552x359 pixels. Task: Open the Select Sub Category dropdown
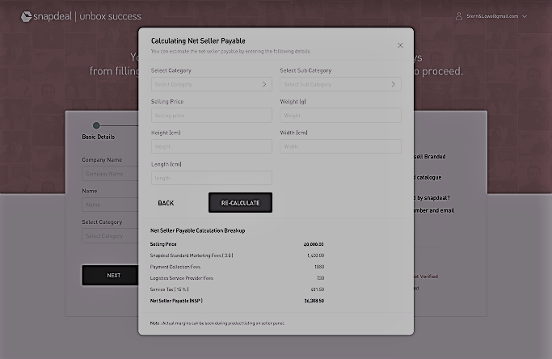pos(340,84)
